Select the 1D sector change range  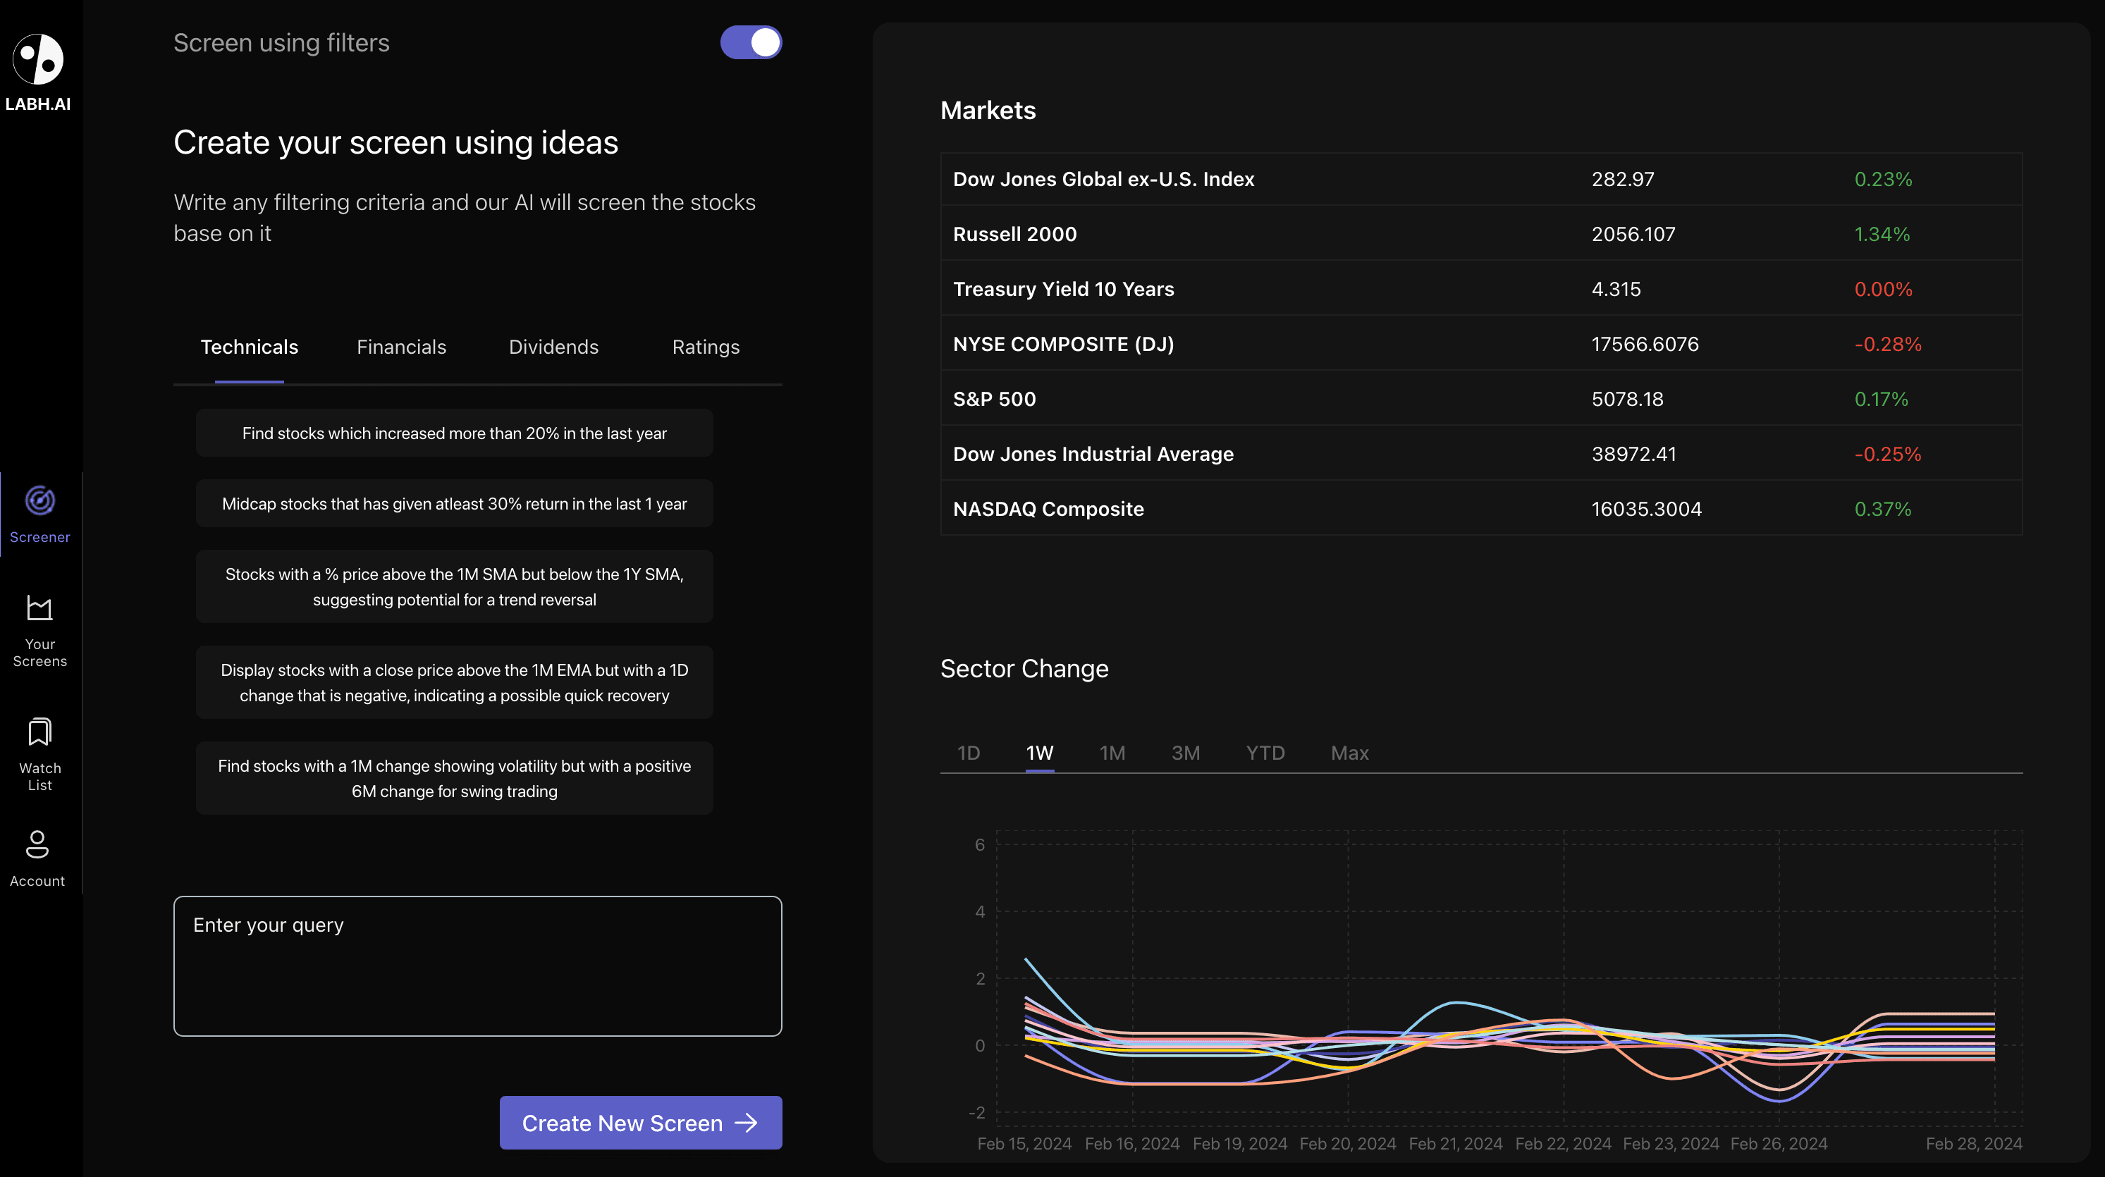(x=969, y=753)
